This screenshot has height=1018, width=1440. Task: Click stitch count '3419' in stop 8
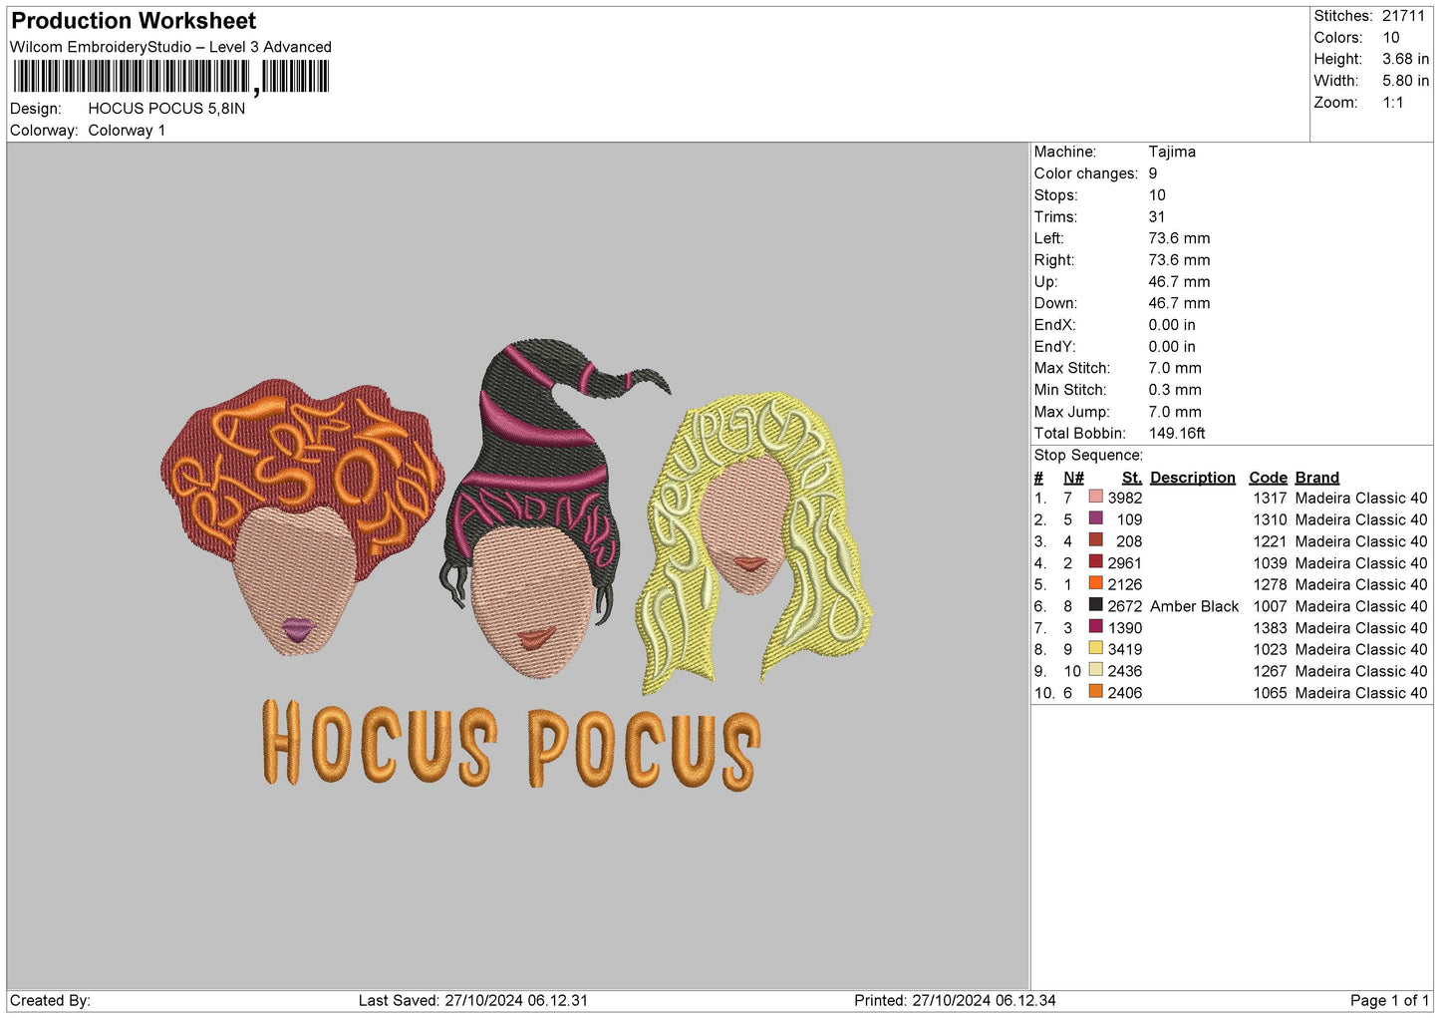coord(1125,649)
